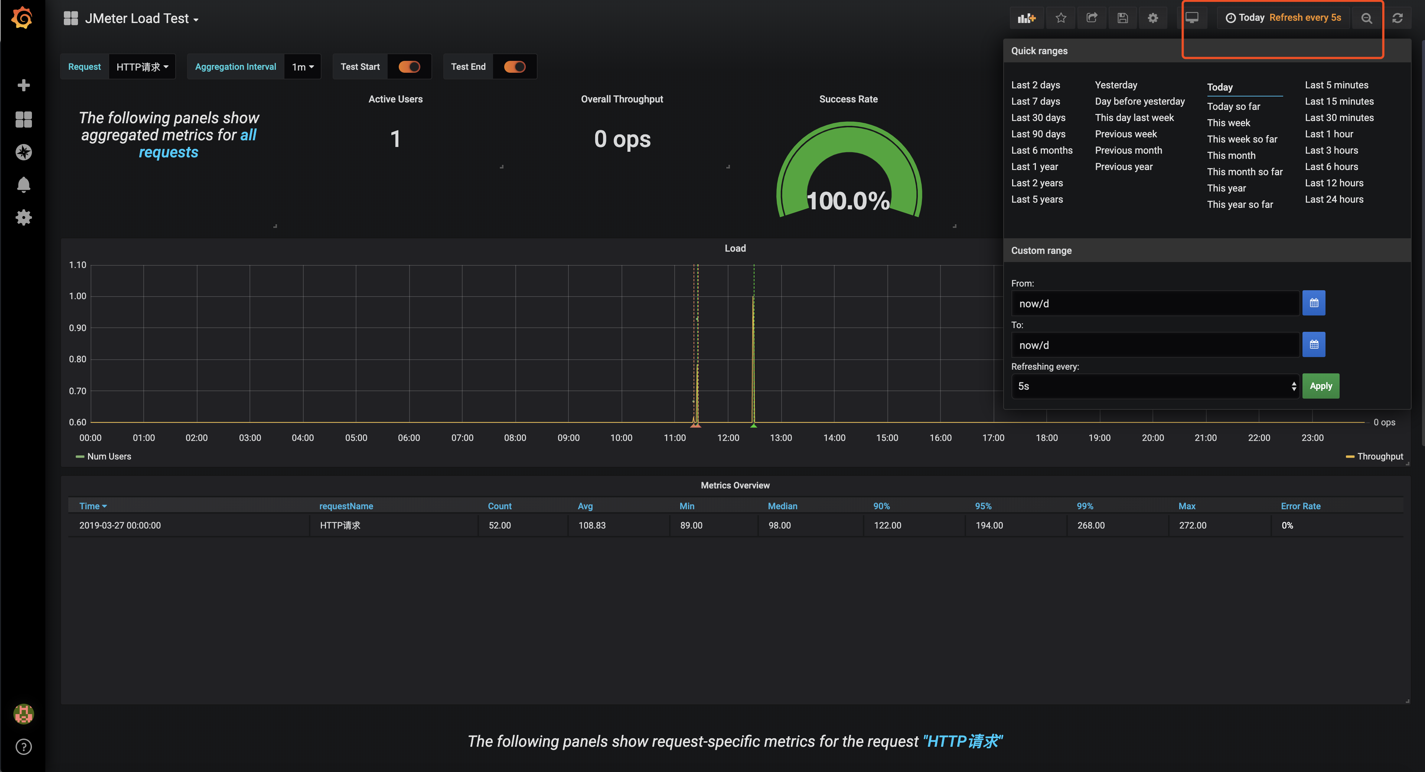Click the Active Users panel title

(395, 99)
